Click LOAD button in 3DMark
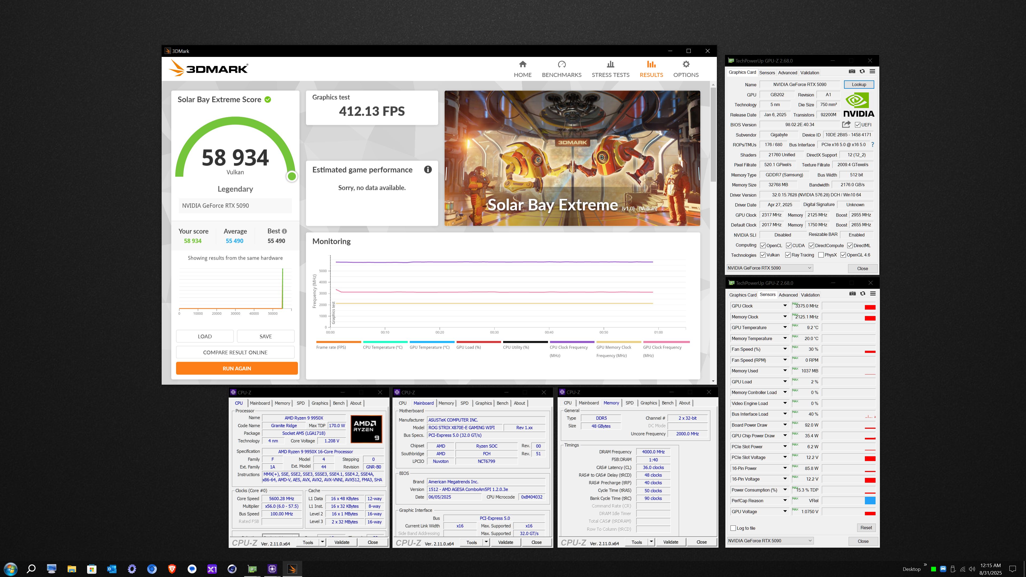Image resolution: width=1026 pixels, height=577 pixels. pos(205,337)
